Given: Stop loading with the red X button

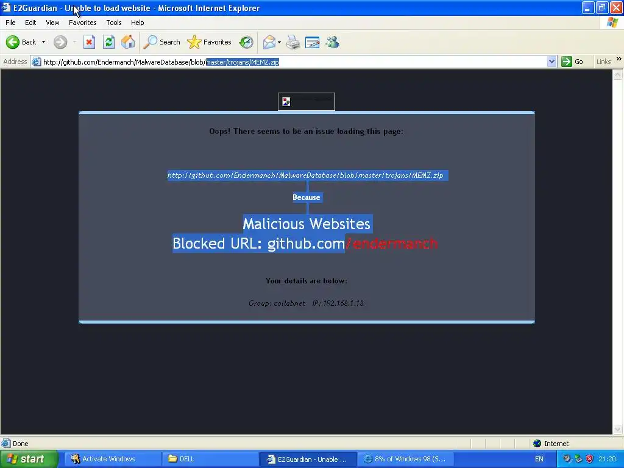Looking at the screenshot, I should pos(89,42).
